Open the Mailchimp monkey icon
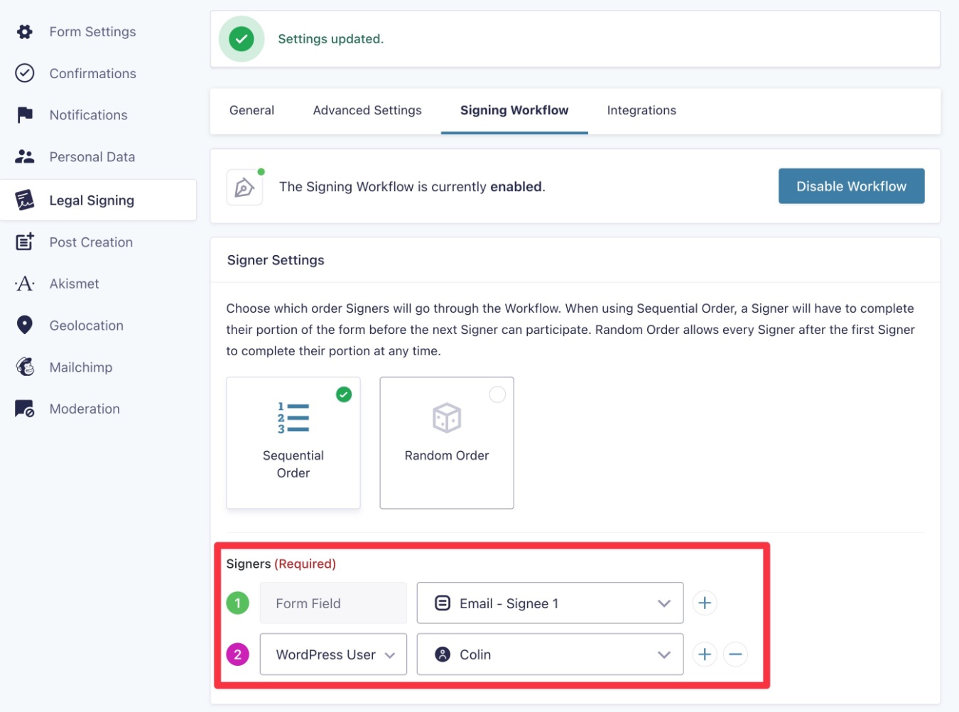This screenshot has height=712, width=959. (x=25, y=367)
